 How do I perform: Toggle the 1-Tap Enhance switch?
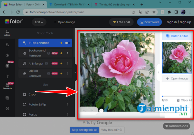(68, 43)
